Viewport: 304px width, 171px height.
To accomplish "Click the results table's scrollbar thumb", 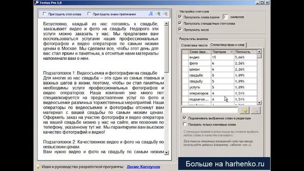I will pyautogui.click(x=259, y=56).
